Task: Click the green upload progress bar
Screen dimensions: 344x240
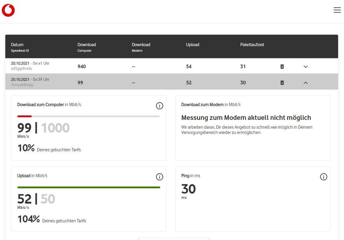Action: click(88, 187)
